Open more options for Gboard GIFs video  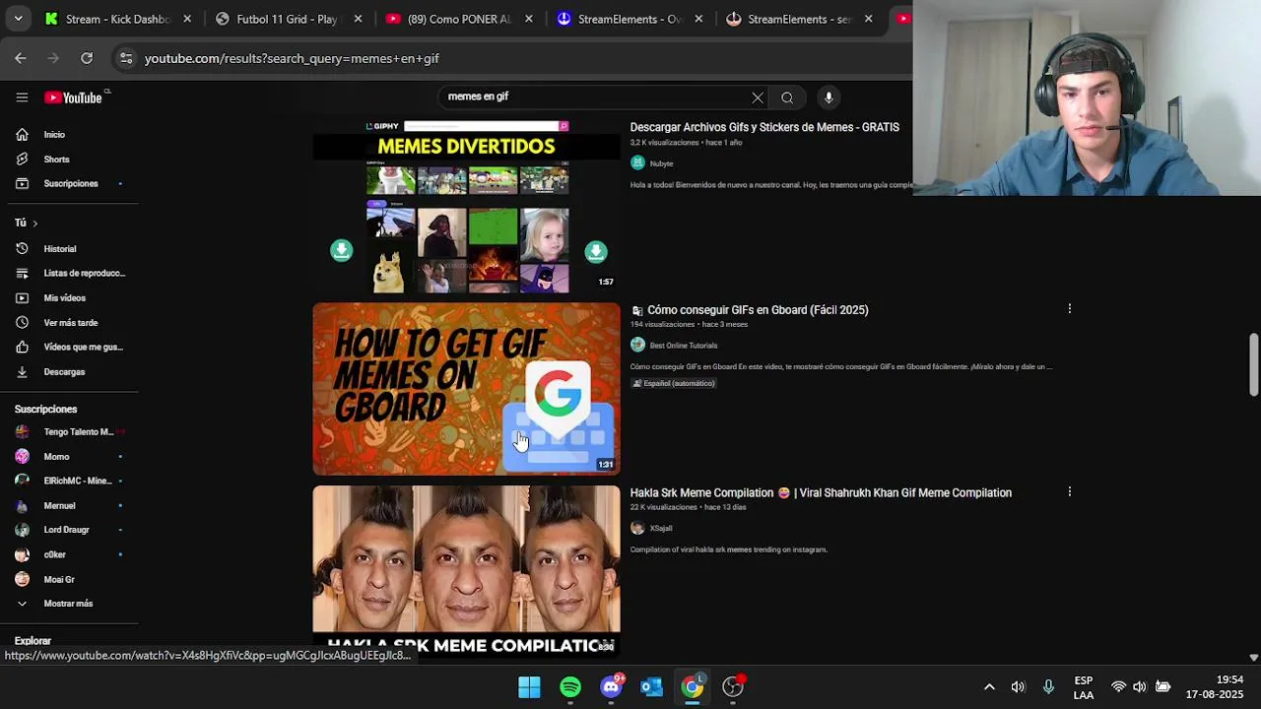coord(1069,309)
